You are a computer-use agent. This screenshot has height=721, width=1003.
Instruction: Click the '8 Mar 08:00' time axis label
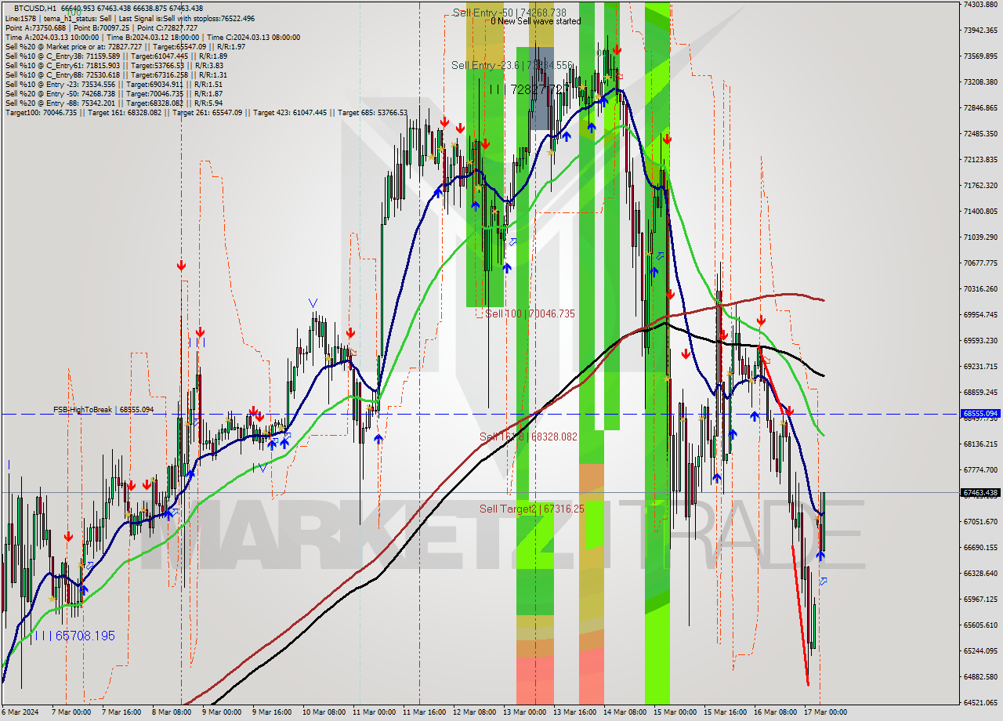pos(172,712)
